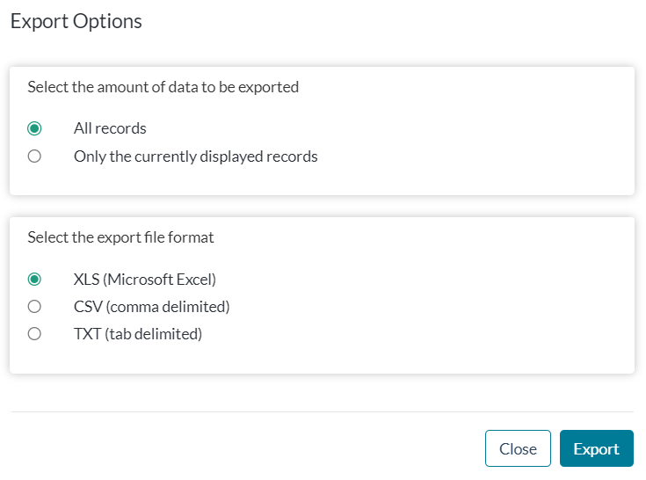
Task: Pick the CSV comma delimited radio button
Action: [x=34, y=307]
